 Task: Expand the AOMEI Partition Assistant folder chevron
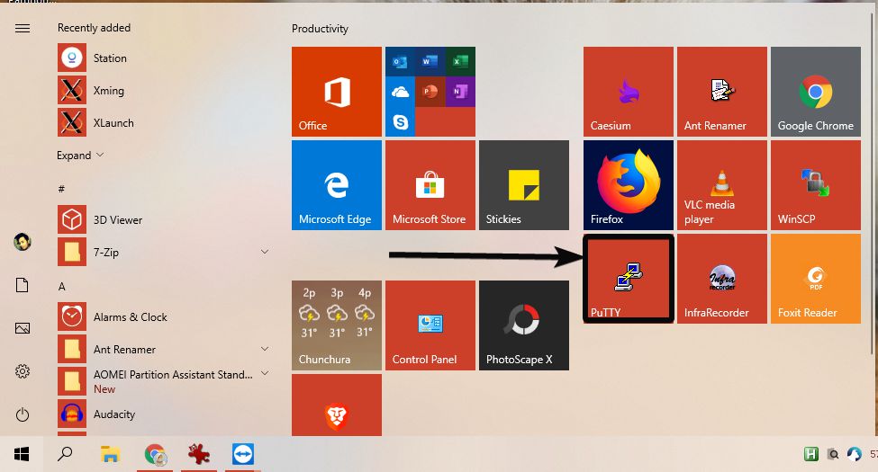click(265, 374)
